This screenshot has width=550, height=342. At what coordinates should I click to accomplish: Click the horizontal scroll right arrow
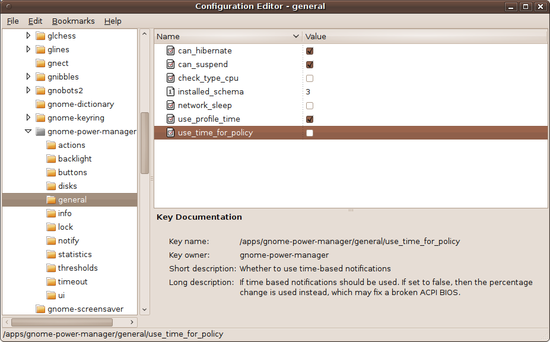pos(132,322)
